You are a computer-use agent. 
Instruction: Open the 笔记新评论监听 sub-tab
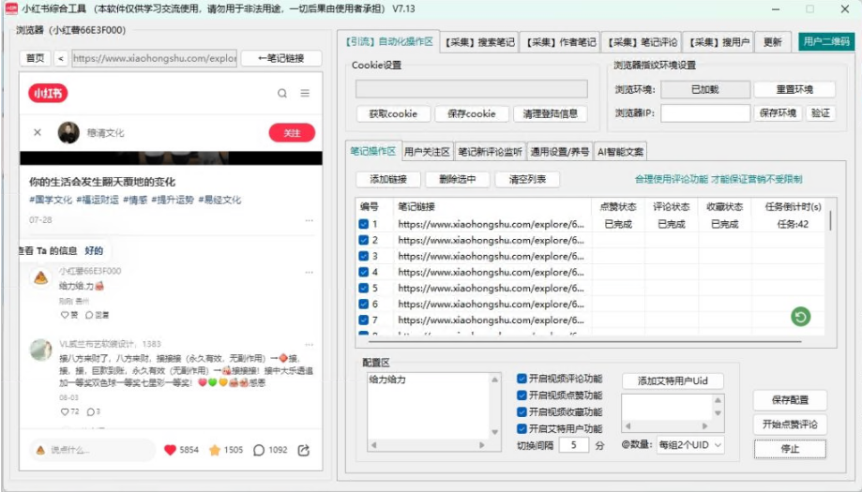point(490,152)
